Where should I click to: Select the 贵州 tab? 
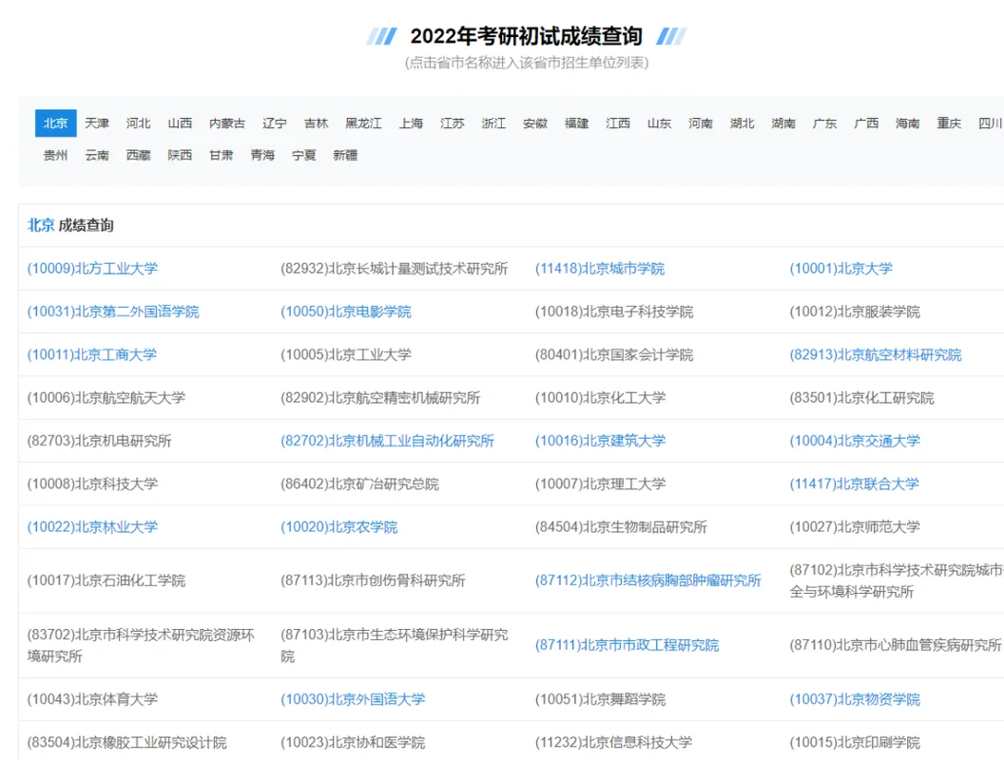[x=56, y=155]
